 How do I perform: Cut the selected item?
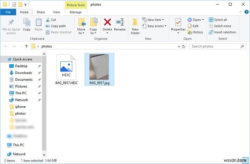pos(51,20)
